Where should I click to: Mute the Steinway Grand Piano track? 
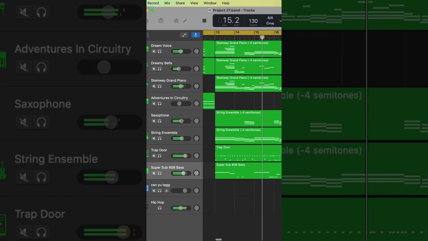[154, 86]
